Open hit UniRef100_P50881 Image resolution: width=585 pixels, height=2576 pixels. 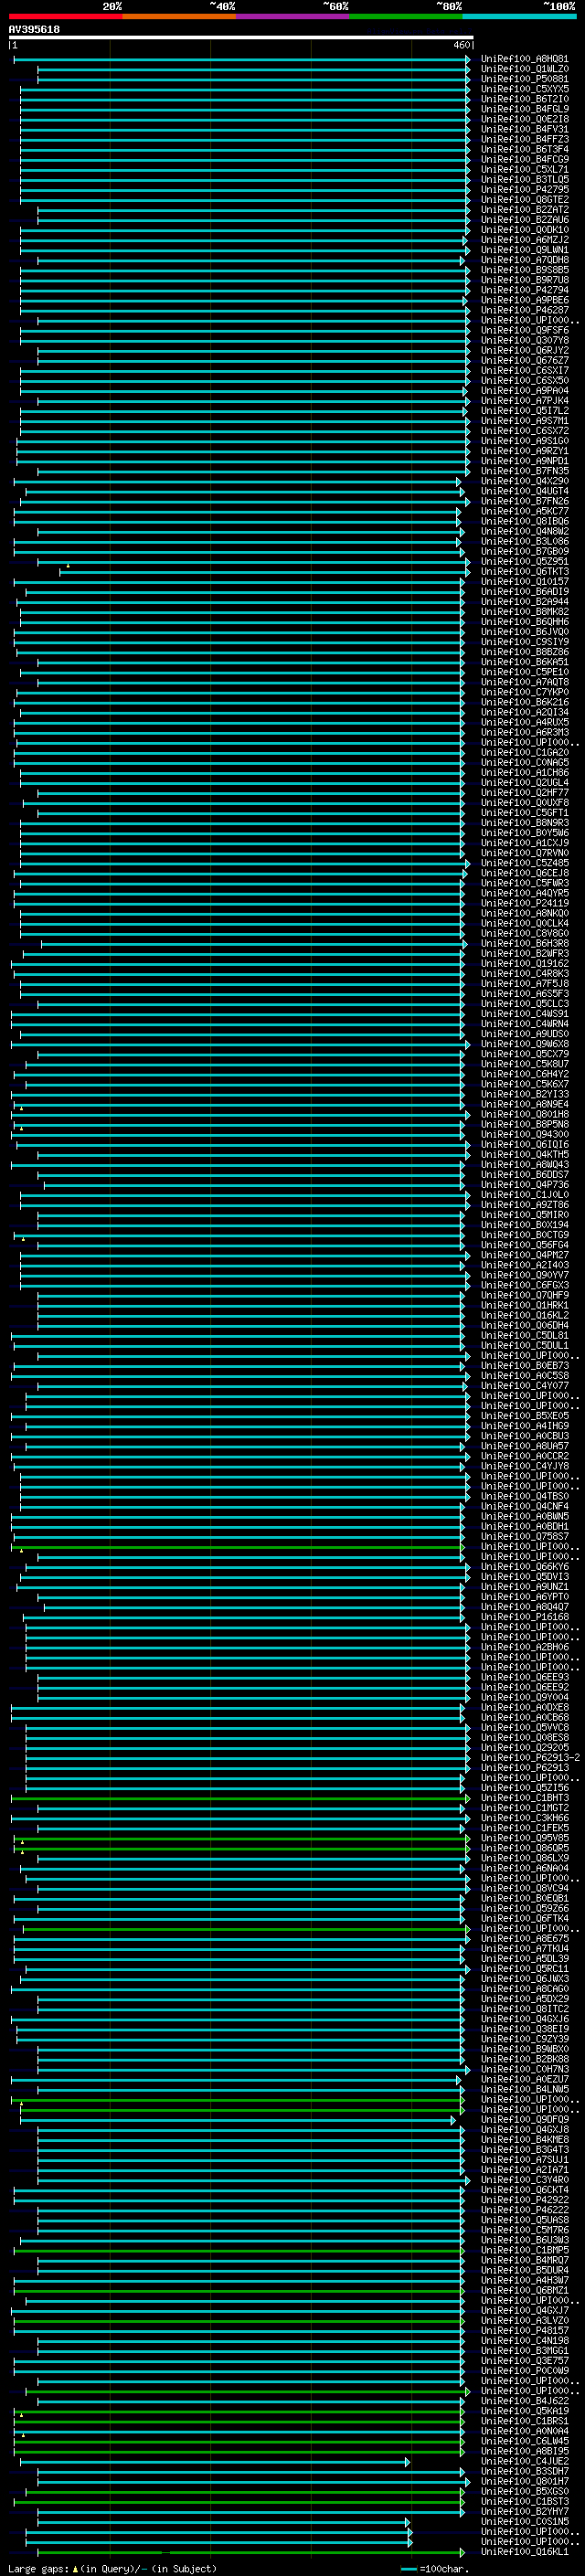tap(524, 79)
